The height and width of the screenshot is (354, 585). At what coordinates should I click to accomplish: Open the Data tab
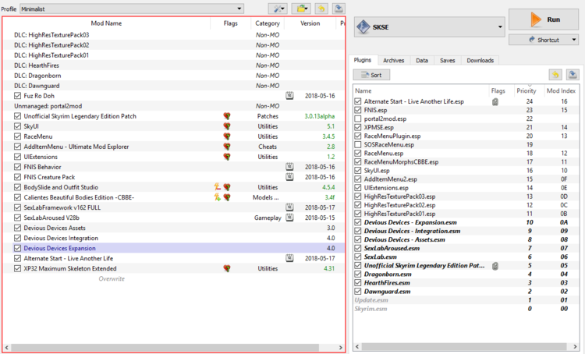pyautogui.click(x=422, y=60)
